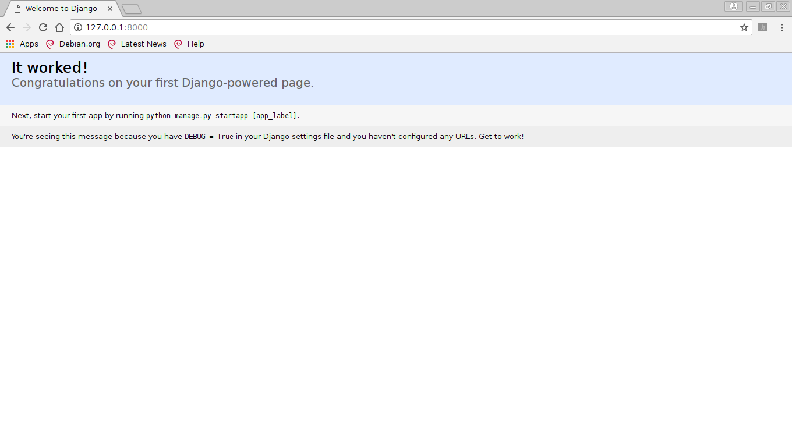Bookmark this page with the star icon
Viewport: 792px width, 427px height.
click(x=744, y=27)
